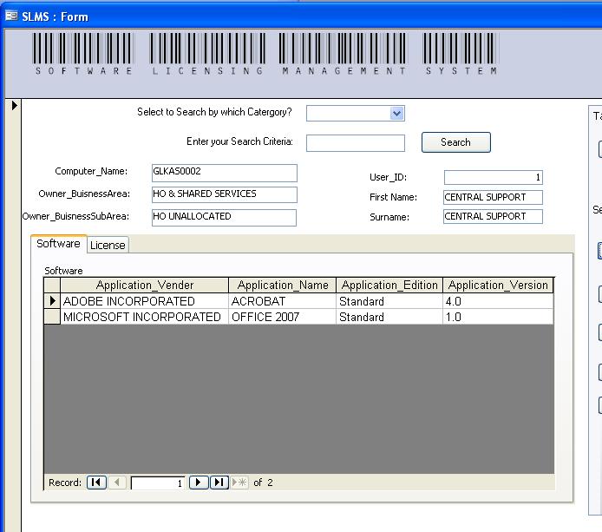Click the ACROBAT cell
This screenshot has height=532, width=602.
point(282,301)
